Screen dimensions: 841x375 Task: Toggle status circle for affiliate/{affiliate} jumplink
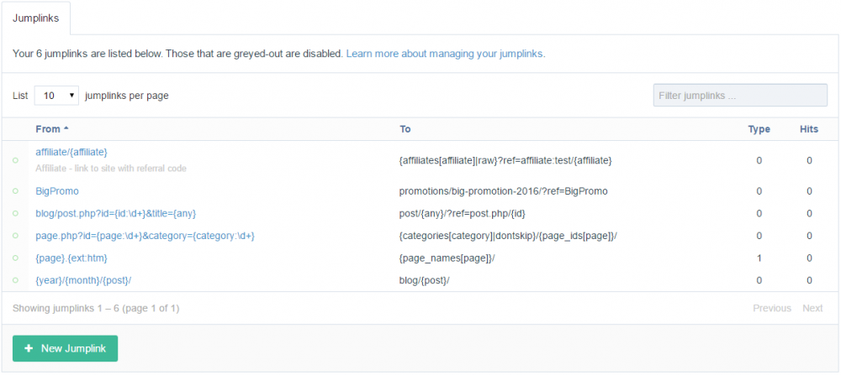click(15, 160)
